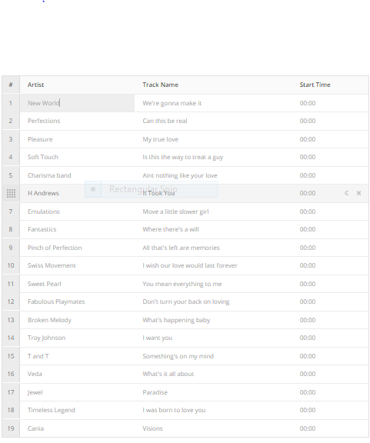The width and height of the screenshot is (370, 443).
Task: Edit the It Took You track name
Action: [x=158, y=193]
